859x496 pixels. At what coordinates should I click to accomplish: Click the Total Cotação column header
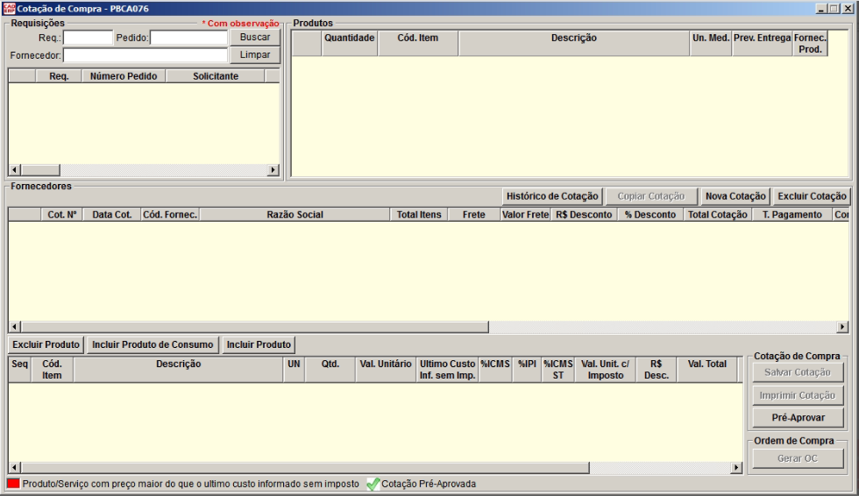[x=718, y=215]
